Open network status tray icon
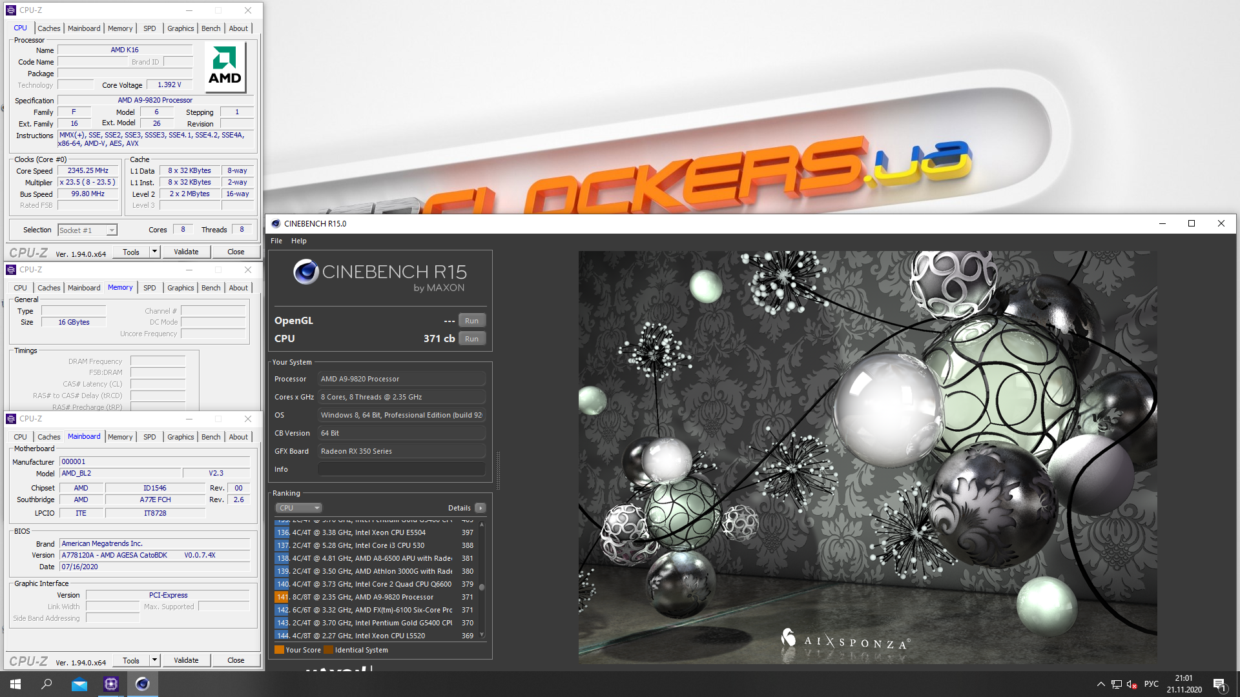Viewport: 1240px width, 697px height. (x=1116, y=684)
